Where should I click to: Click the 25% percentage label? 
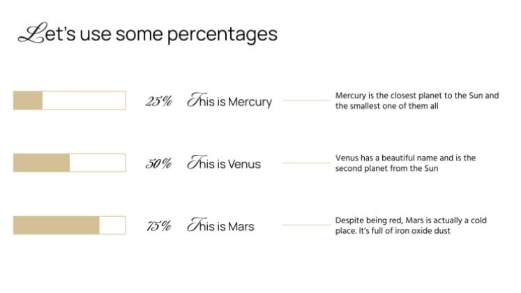click(x=158, y=102)
